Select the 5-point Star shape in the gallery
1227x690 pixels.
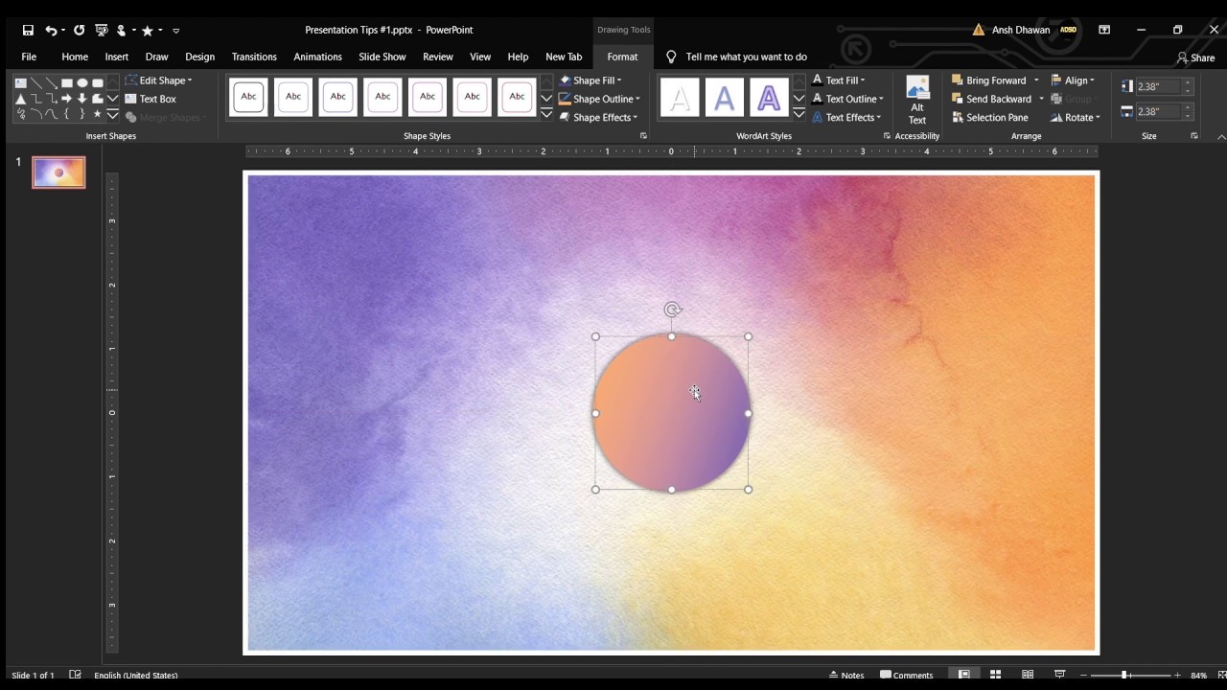point(98,114)
